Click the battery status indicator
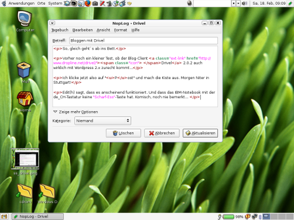294x220 pixels. click(228, 216)
